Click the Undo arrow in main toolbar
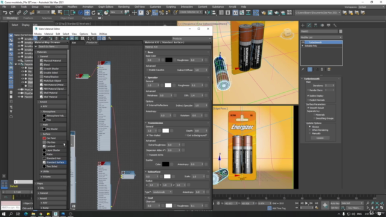386x217 pixels. point(5,13)
